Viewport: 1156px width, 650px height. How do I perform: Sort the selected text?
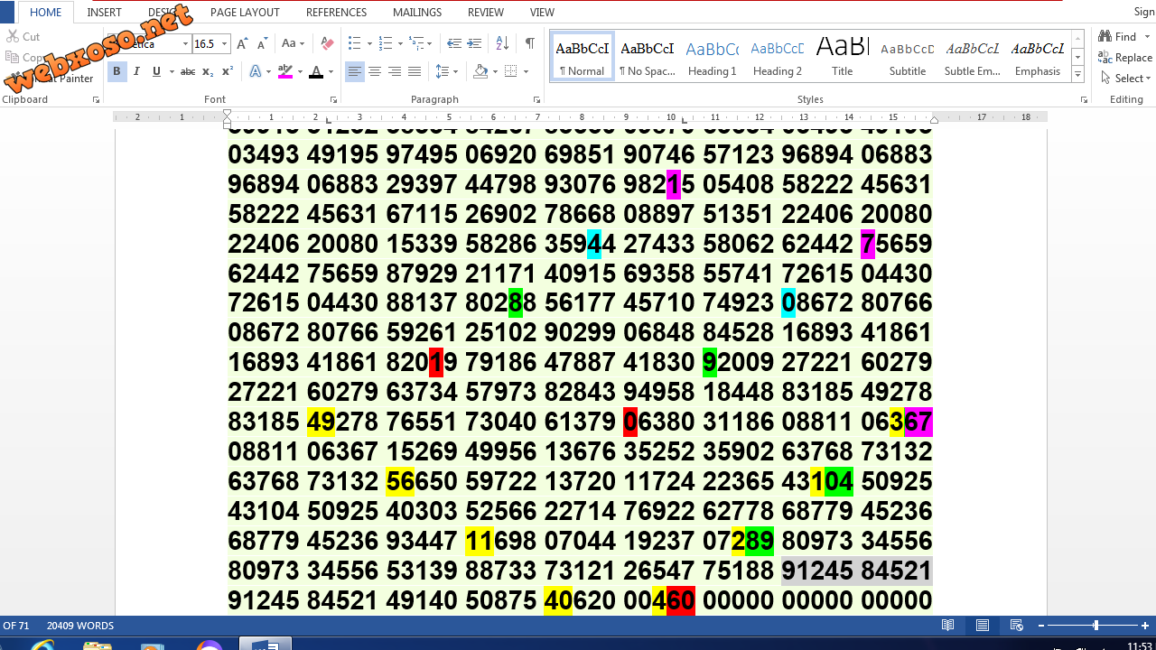(503, 43)
